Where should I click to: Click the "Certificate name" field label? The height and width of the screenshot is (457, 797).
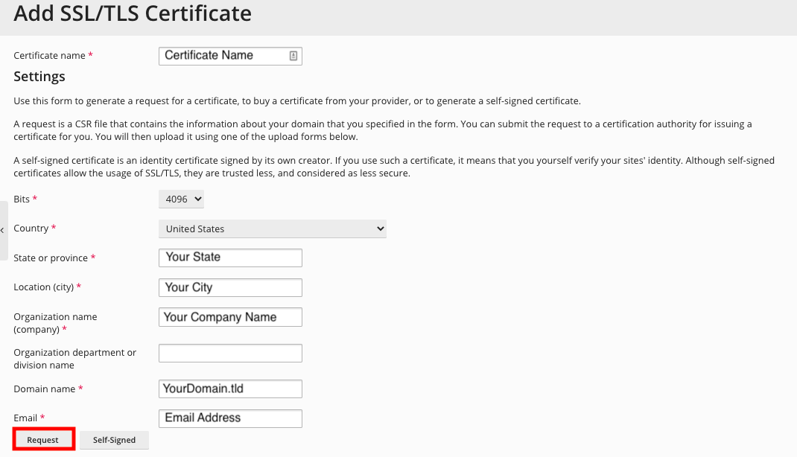(50, 56)
